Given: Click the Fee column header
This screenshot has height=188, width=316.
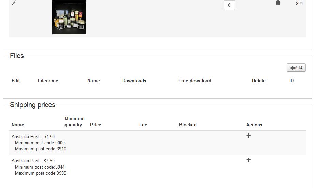Looking at the screenshot, I should pyautogui.click(x=143, y=125).
